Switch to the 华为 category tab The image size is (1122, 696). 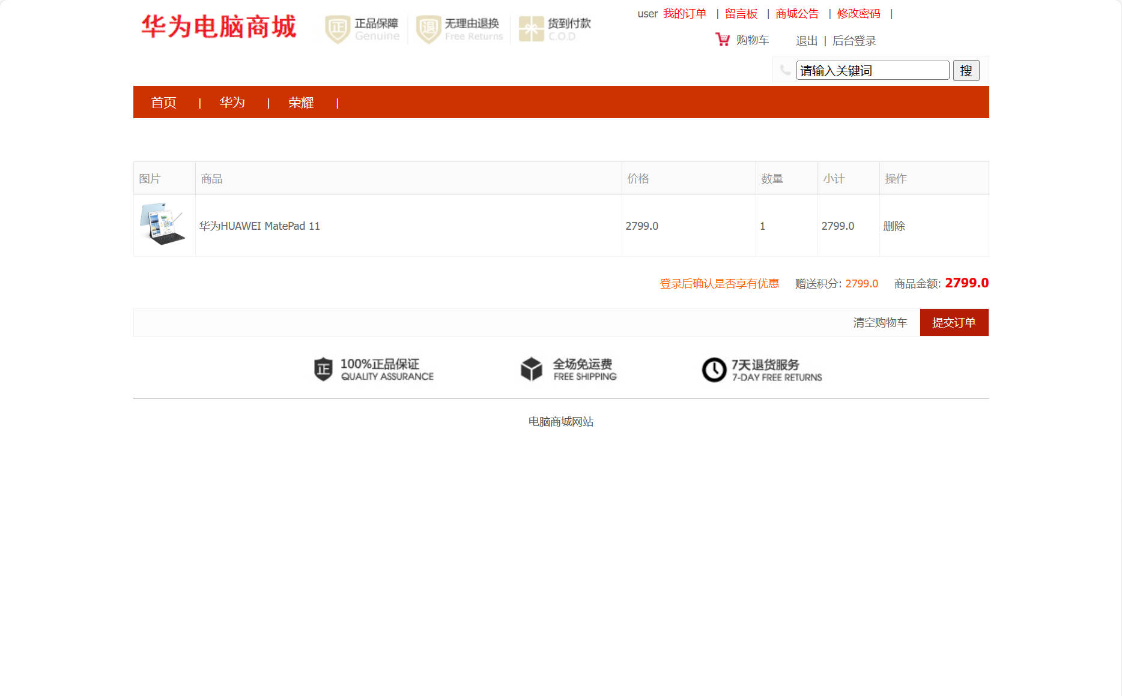tap(232, 103)
